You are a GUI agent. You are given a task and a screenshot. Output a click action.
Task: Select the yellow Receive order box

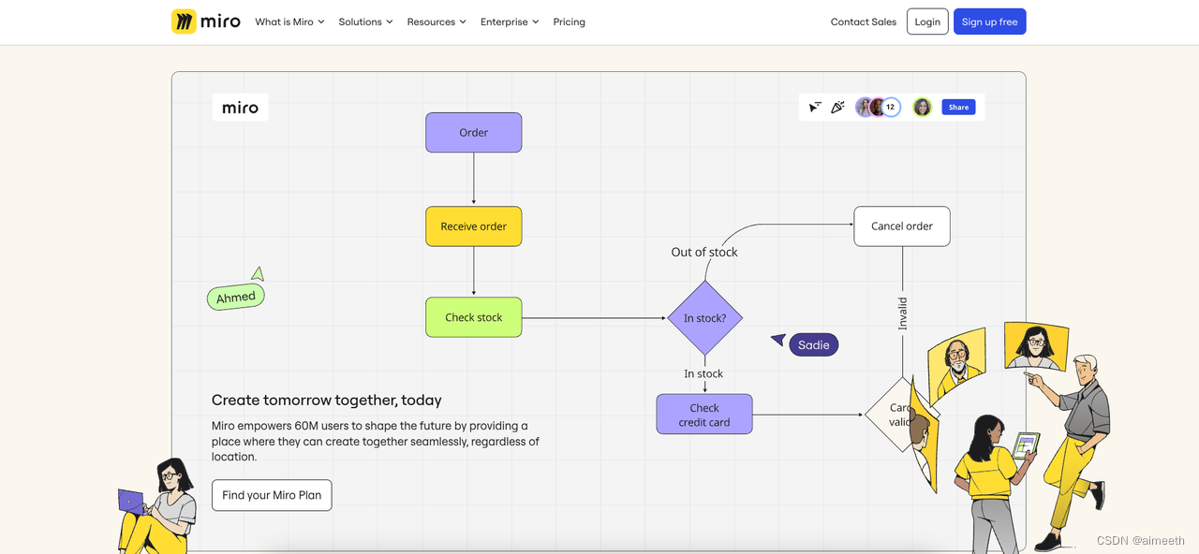point(474,226)
